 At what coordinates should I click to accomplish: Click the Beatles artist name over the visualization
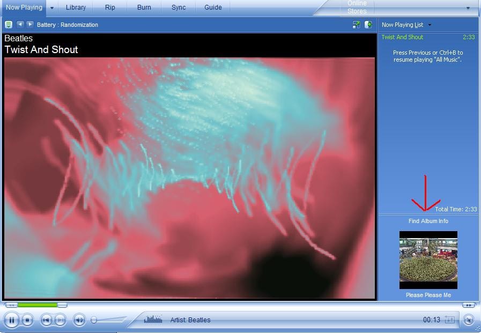[x=18, y=38]
